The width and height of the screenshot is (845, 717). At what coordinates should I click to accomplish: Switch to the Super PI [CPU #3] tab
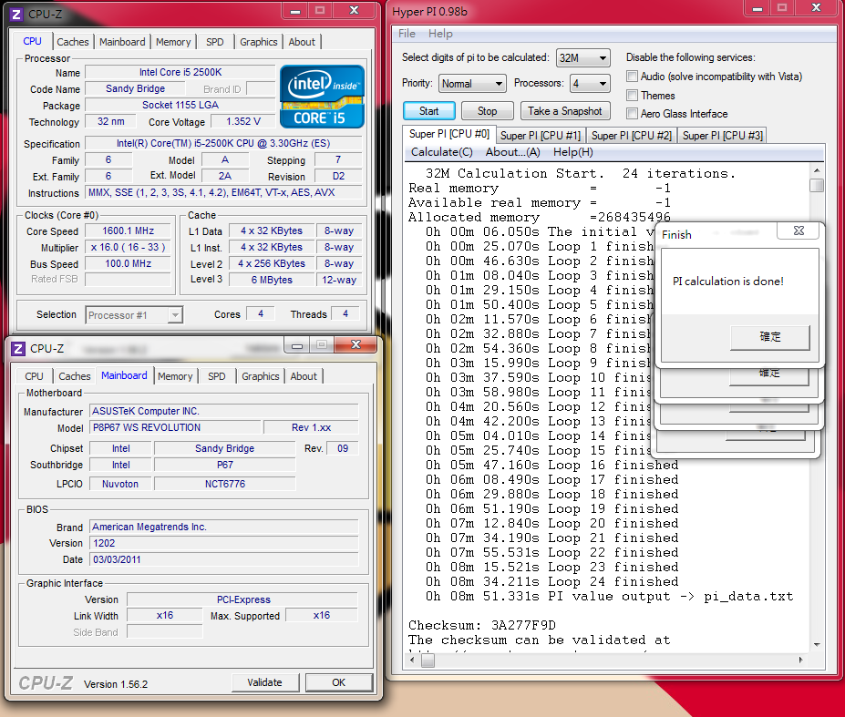pos(723,136)
